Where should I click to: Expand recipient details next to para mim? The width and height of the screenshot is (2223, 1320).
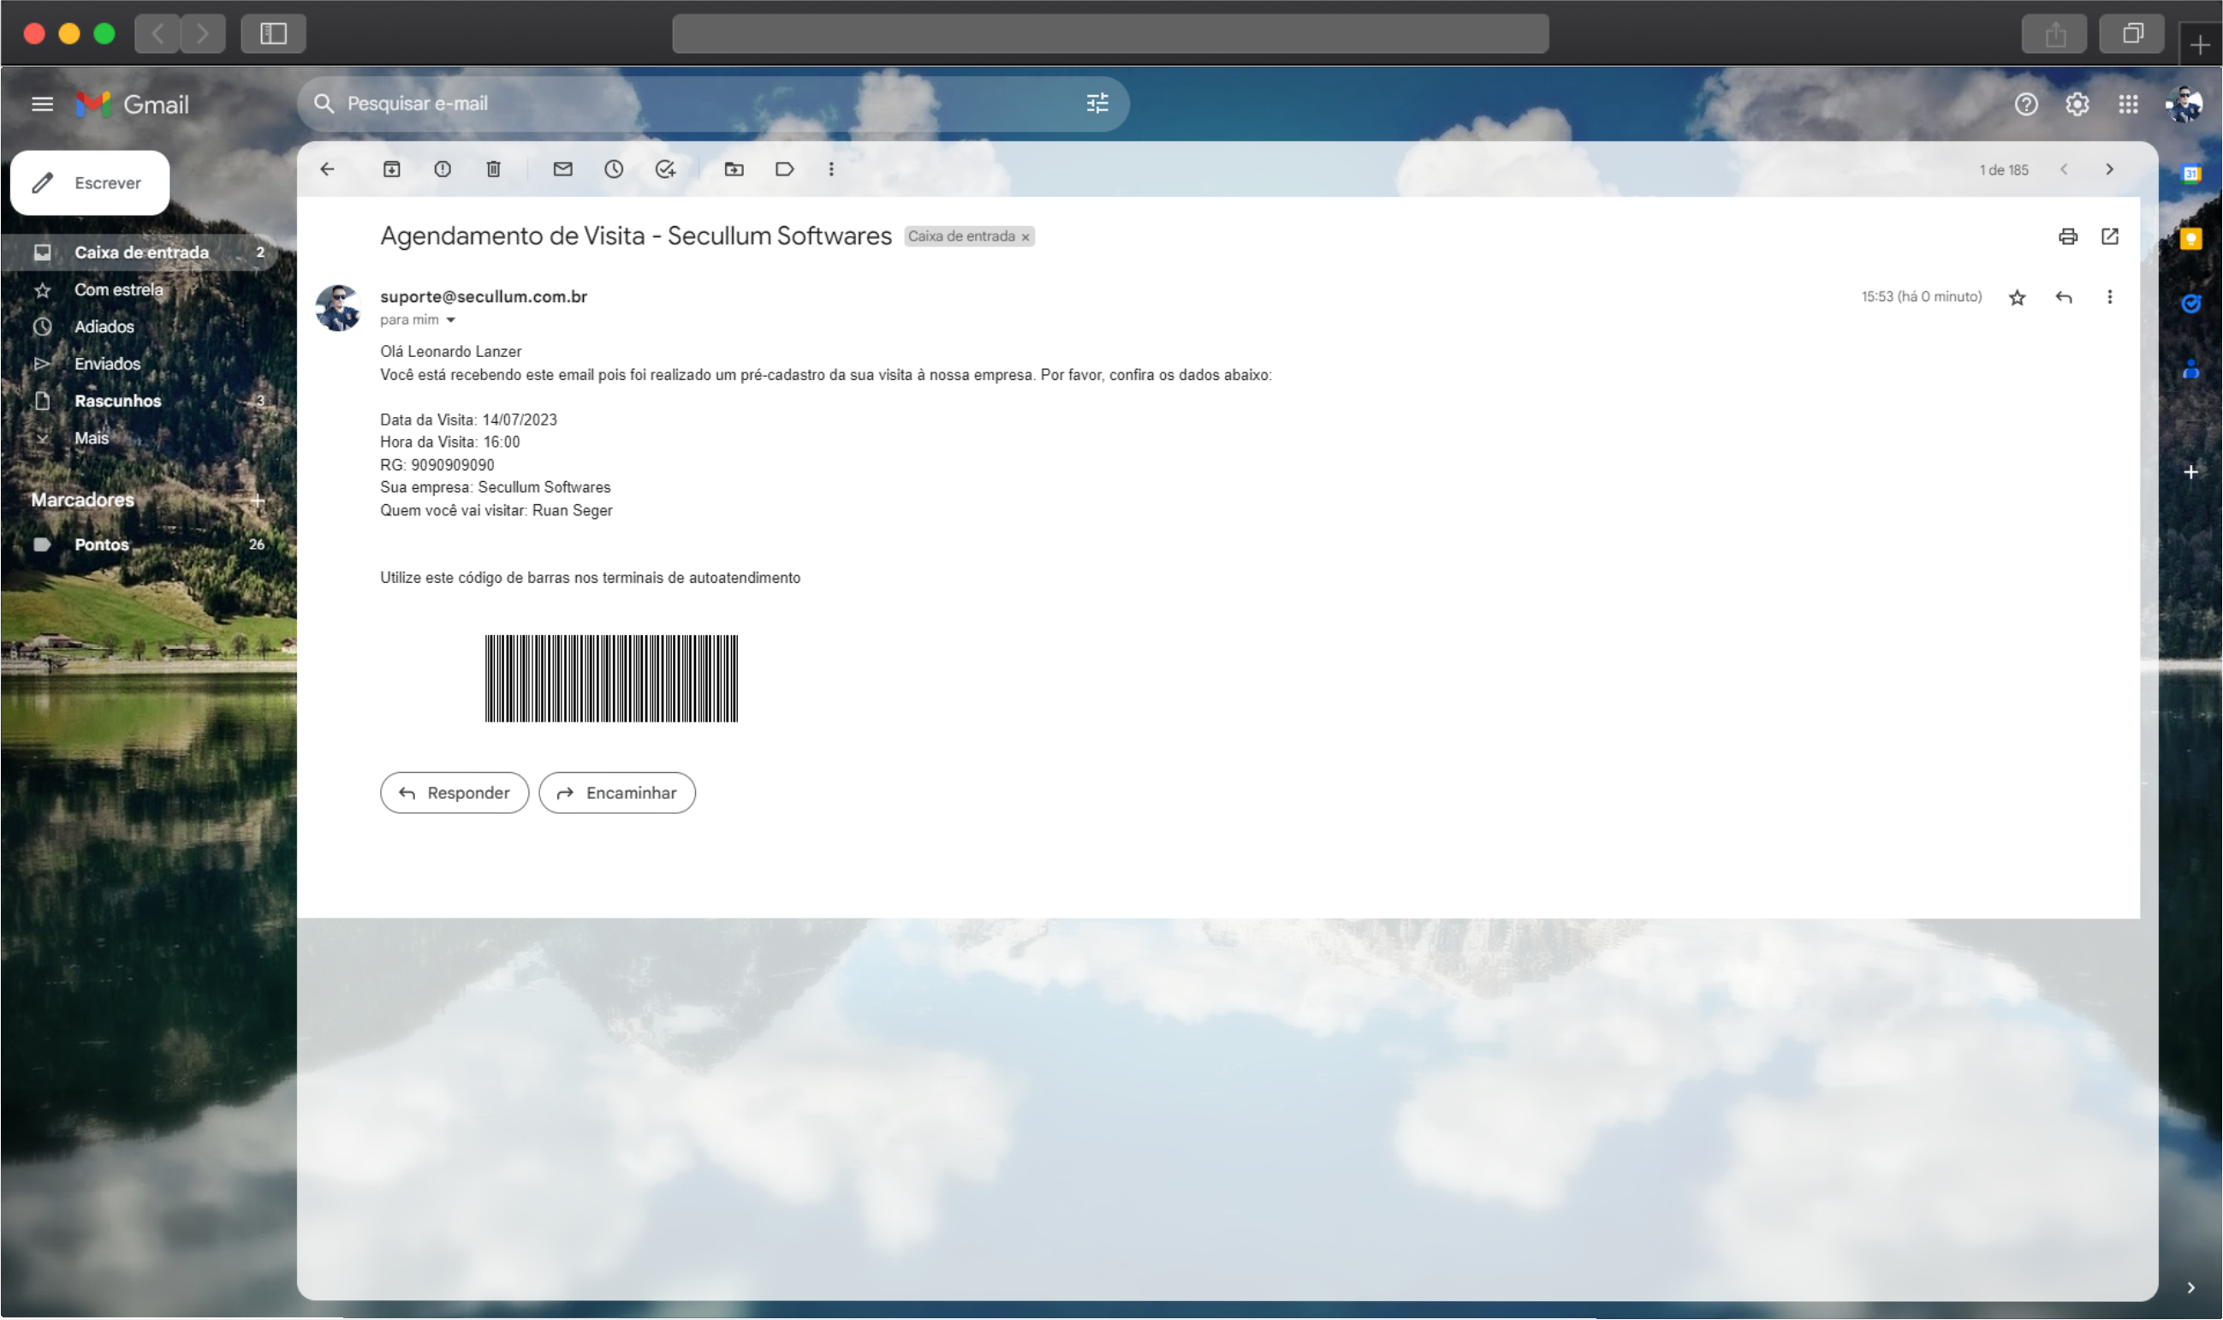point(451,320)
